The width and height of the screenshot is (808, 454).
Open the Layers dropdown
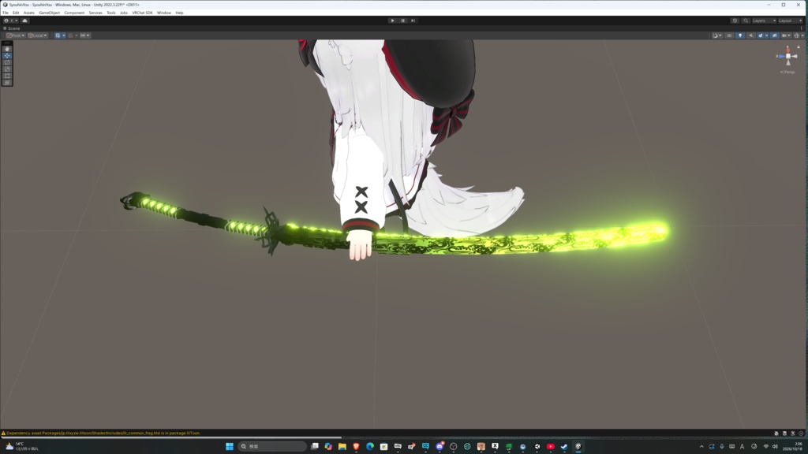764,20
